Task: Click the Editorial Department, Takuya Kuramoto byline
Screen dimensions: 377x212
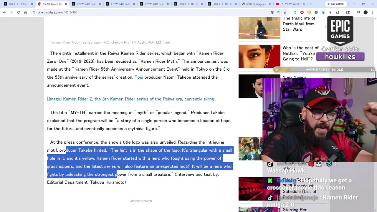Action: [87, 182]
